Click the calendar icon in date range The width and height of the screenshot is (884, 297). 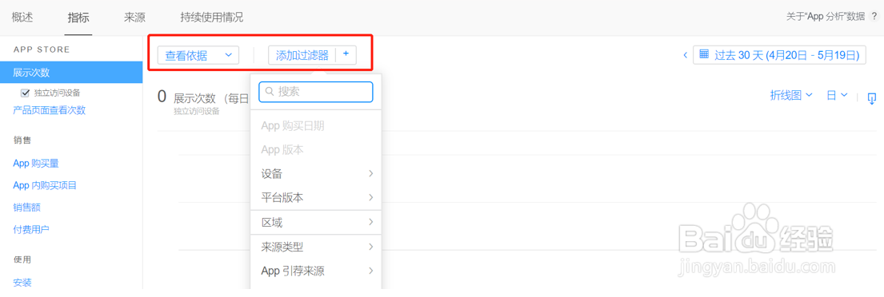703,54
